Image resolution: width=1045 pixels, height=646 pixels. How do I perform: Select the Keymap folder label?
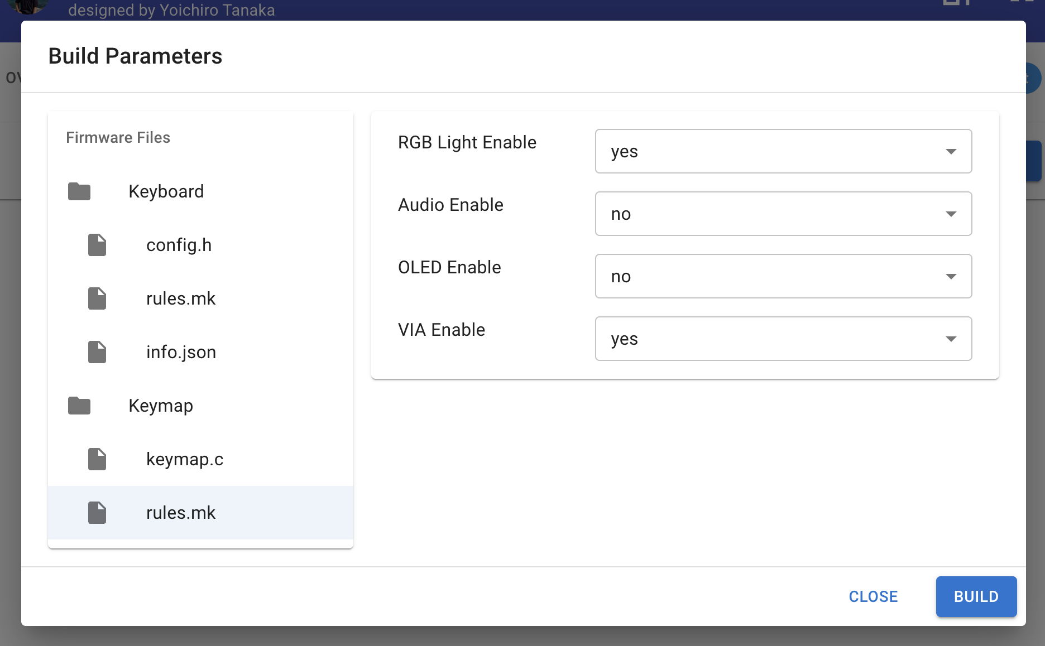tap(161, 406)
